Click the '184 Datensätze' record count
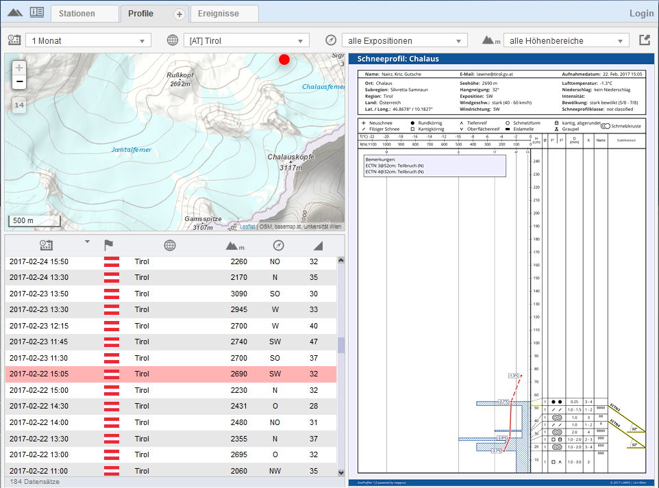This screenshot has width=659, height=488. 35,482
